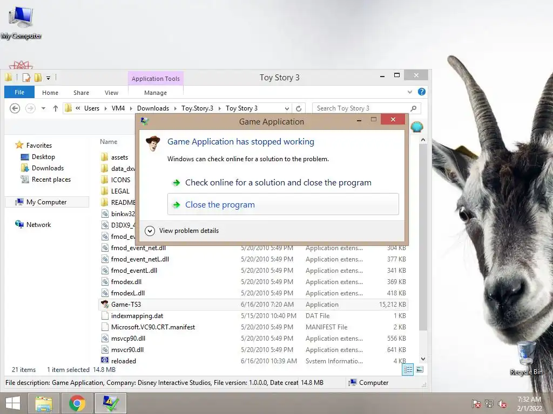553x414 pixels.
Task: Refresh the Toy Story 3 folder
Action: pyautogui.click(x=298, y=108)
